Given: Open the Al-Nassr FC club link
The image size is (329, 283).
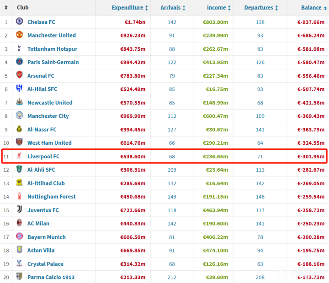Looking at the screenshot, I should tap(42, 130).
